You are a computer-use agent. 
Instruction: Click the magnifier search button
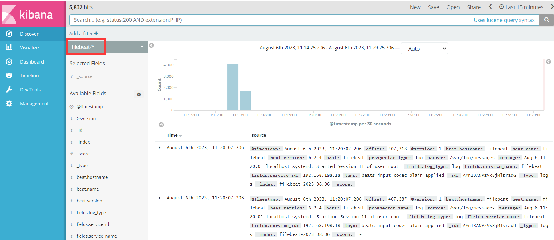546,20
